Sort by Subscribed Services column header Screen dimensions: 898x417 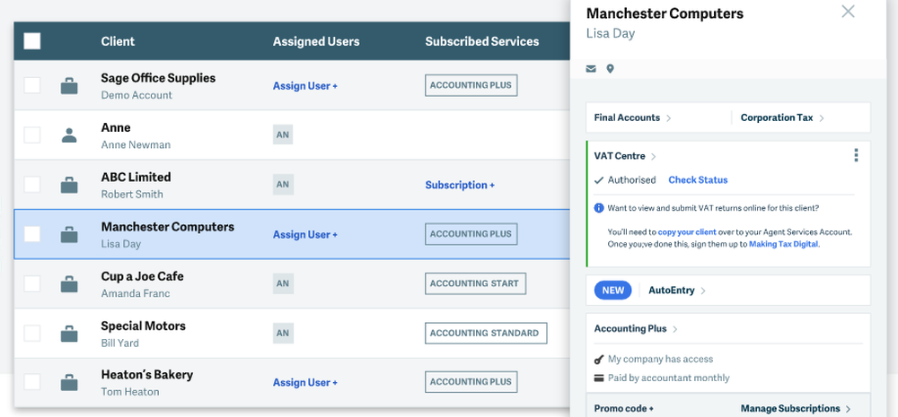481,41
